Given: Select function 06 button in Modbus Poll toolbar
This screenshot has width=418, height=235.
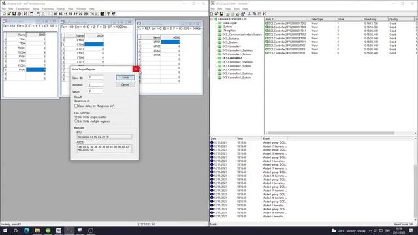Looking at the screenshot, I should (61, 14).
